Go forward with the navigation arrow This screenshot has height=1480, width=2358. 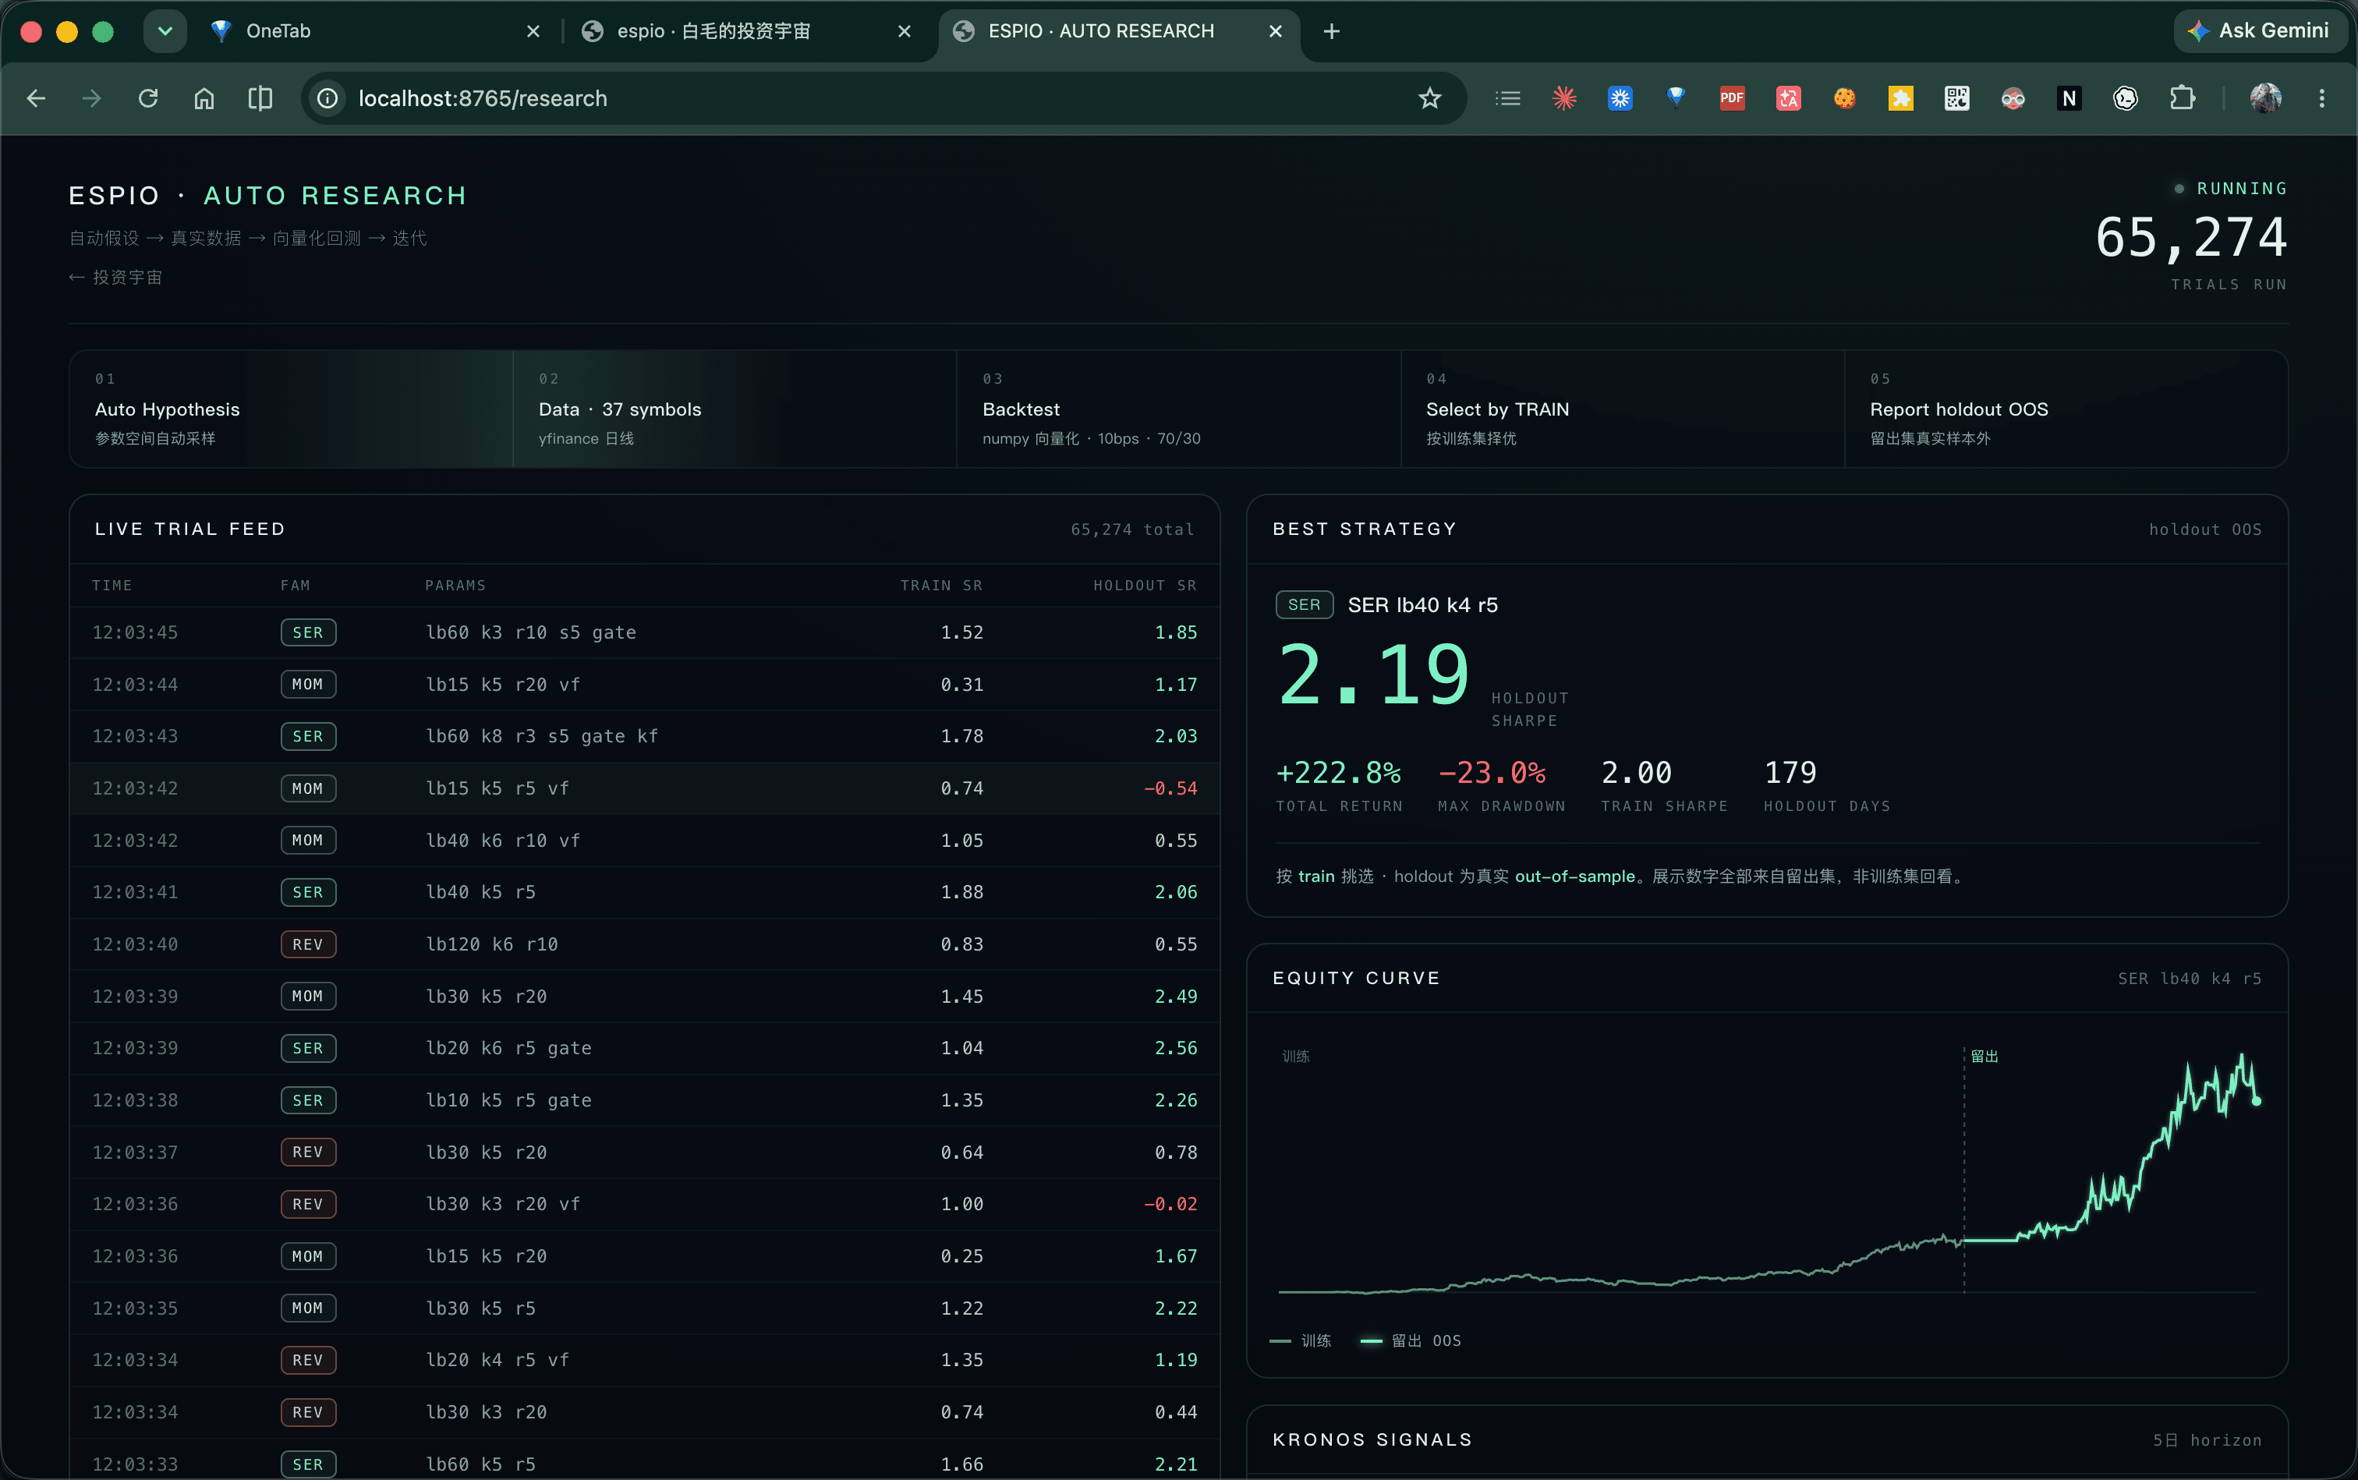[92, 98]
